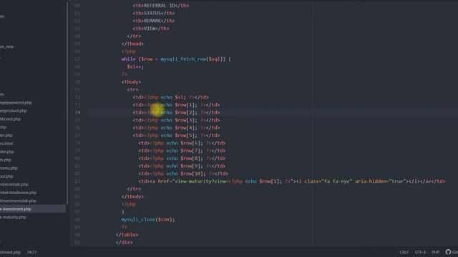Select the tree item ending in m_new
This screenshot has height=257, width=458.
pos(6,46)
